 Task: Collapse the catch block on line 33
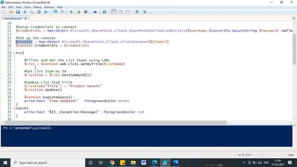[x=14, y=108]
